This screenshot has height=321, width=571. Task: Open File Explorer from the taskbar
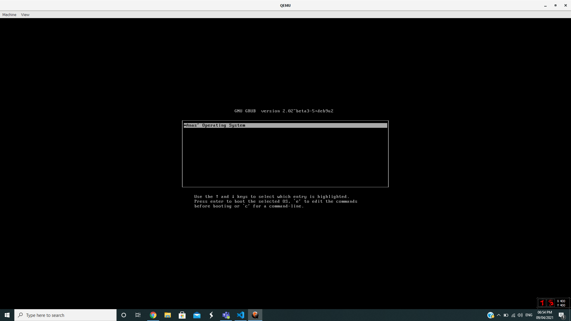(167, 315)
